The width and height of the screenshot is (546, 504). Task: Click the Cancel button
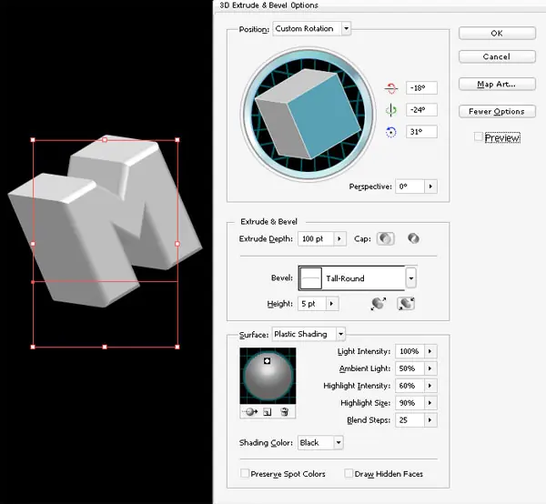point(497,56)
